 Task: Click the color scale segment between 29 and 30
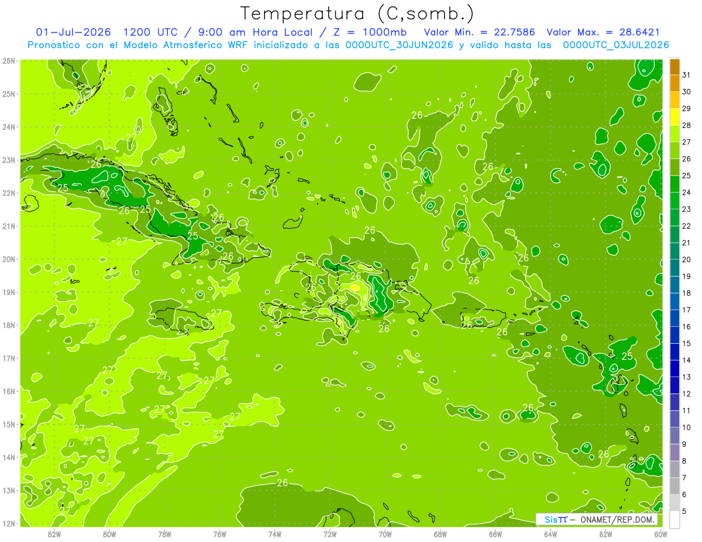click(675, 100)
